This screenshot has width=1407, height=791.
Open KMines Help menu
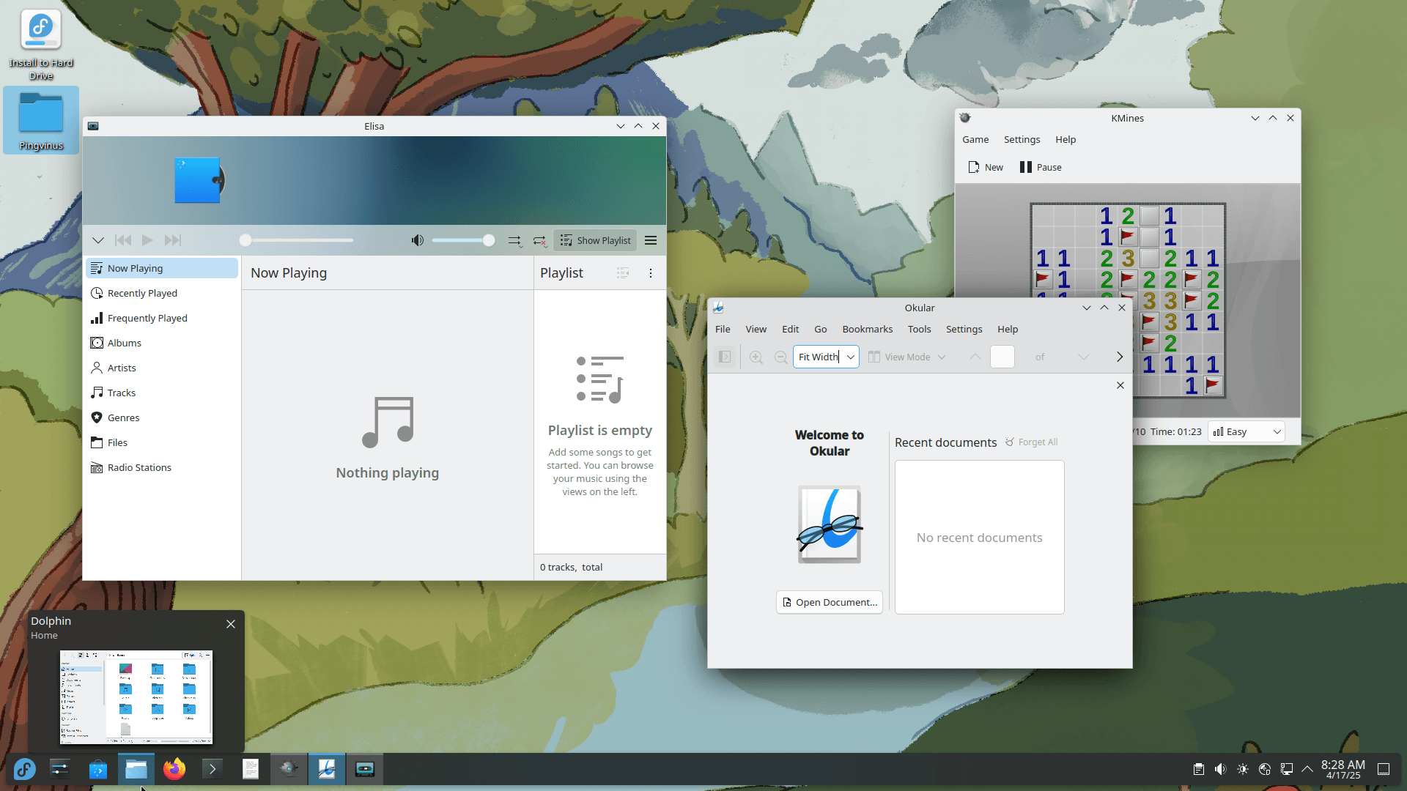(x=1066, y=139)
